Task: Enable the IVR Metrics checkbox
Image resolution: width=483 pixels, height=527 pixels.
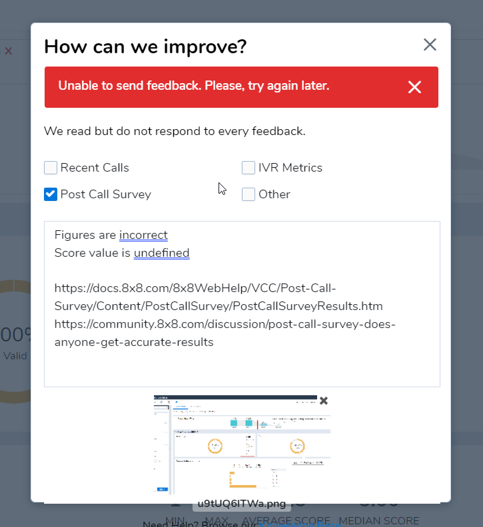Action: pos(248,168)
